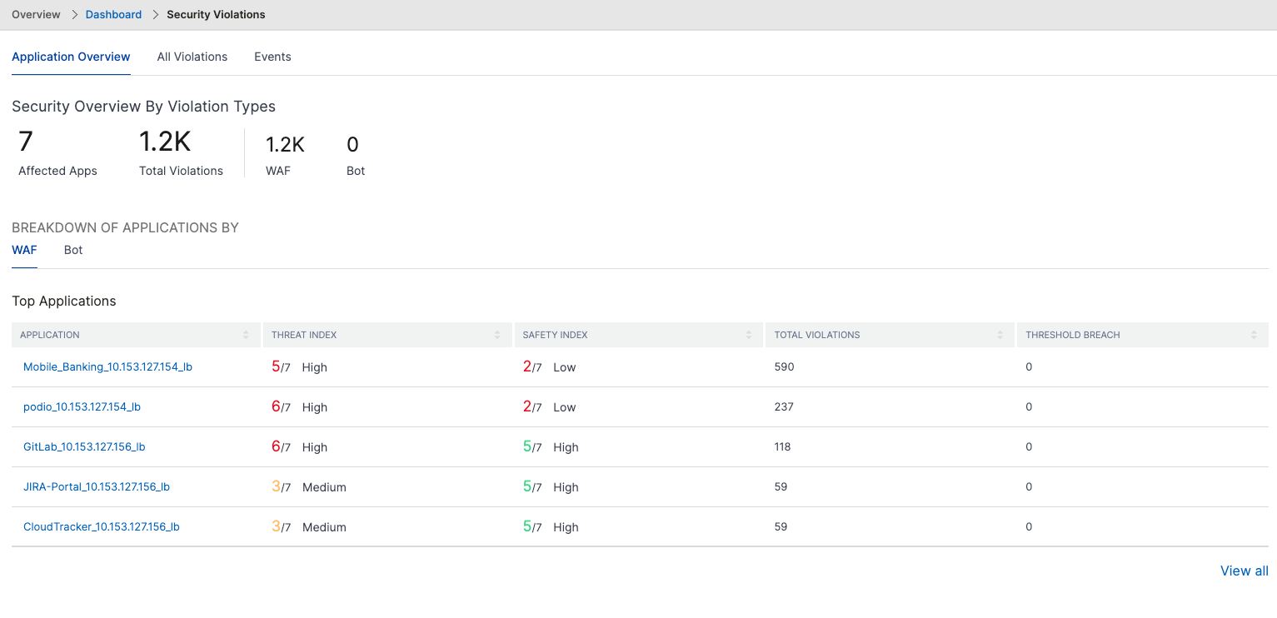Click Security Overview By Violation Types heading
Viewport: 1277px width, 618px height.
click(x=143, y=107)
